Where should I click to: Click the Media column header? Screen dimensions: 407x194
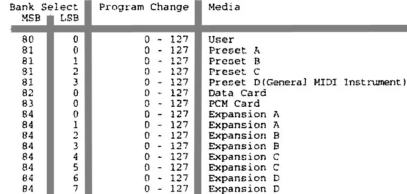224,8
